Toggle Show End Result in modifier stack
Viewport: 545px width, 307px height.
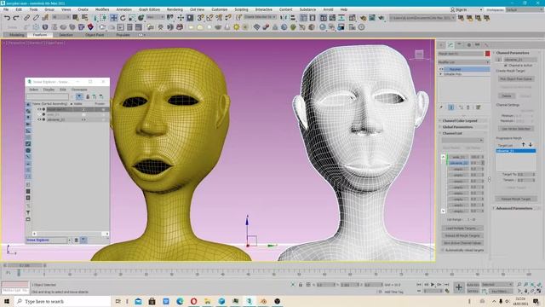[451, 107]
